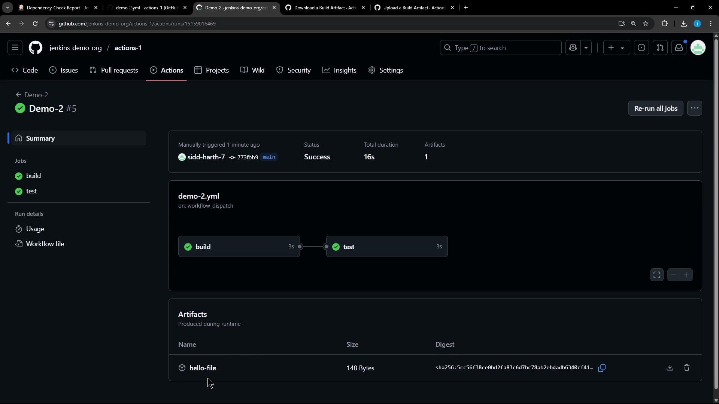Open the Chrome profile icon
The image size is (719, 404).
point(697,24)
